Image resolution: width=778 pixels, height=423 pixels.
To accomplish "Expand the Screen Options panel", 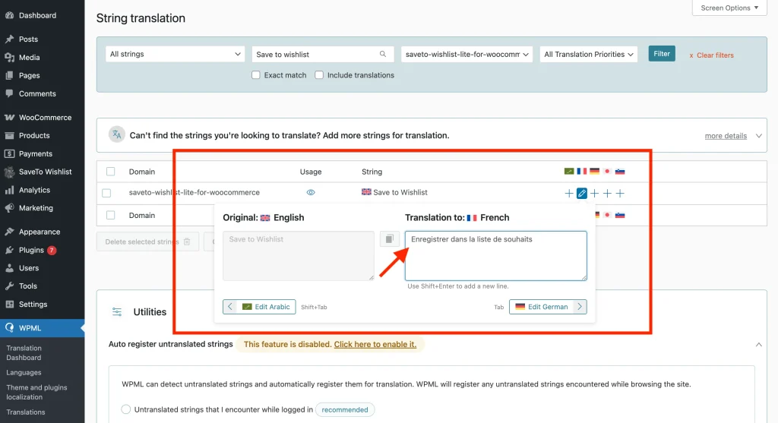I will coord(729,8).
